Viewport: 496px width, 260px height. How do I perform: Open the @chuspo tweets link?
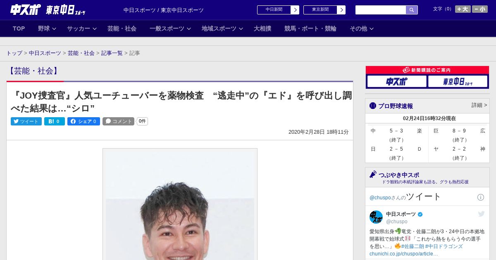click(x=380, y=198)
